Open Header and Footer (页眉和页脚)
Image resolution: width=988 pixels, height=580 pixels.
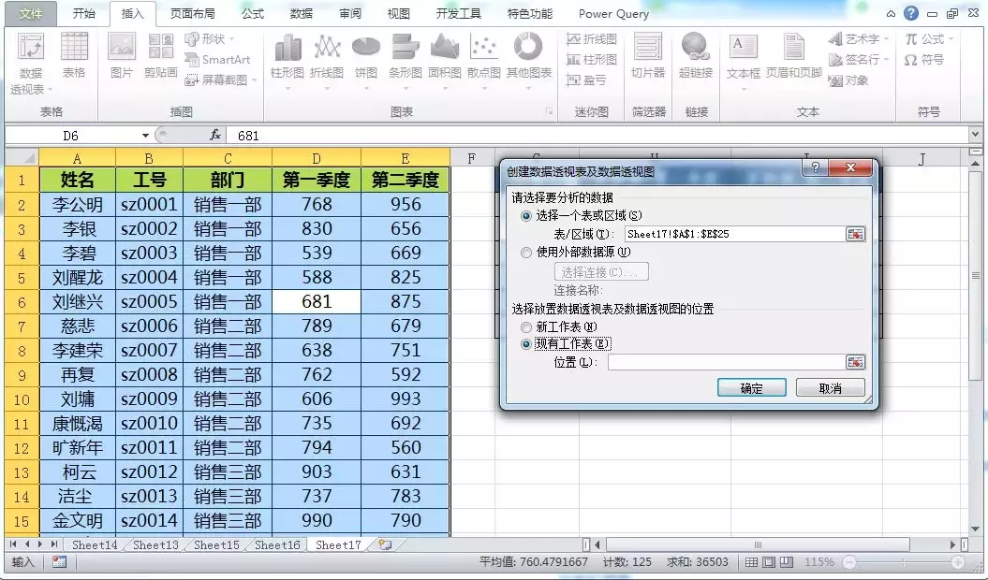tap(793, 55)
